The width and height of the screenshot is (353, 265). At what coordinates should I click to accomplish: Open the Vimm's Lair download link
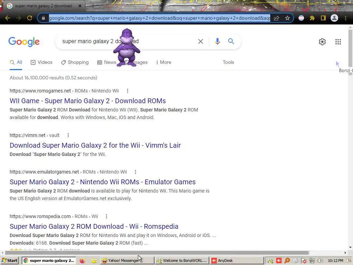95,145
